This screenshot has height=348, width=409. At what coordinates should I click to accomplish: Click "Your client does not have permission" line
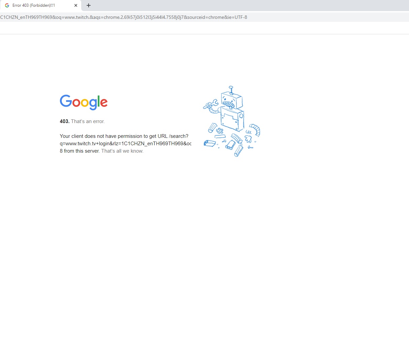point(124,136)
